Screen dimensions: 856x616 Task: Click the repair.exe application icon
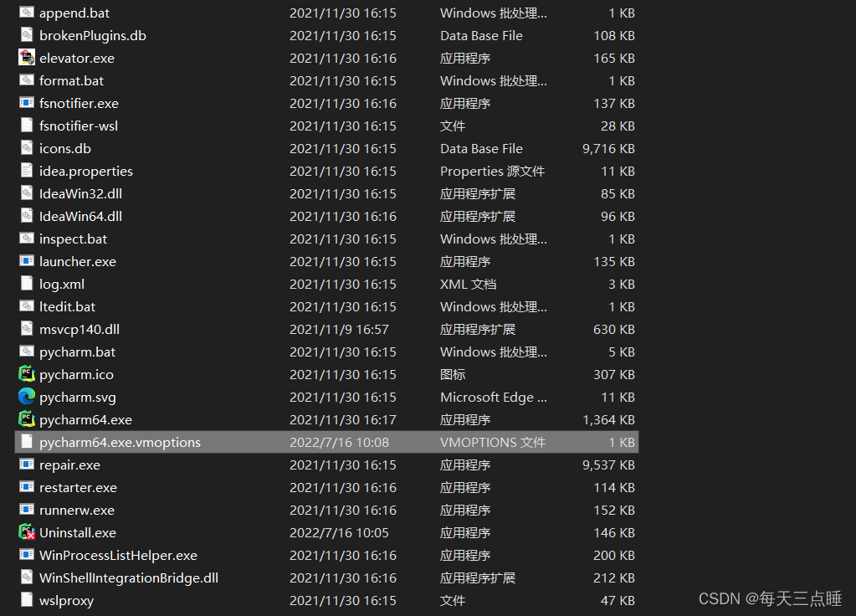coord(27,465)
